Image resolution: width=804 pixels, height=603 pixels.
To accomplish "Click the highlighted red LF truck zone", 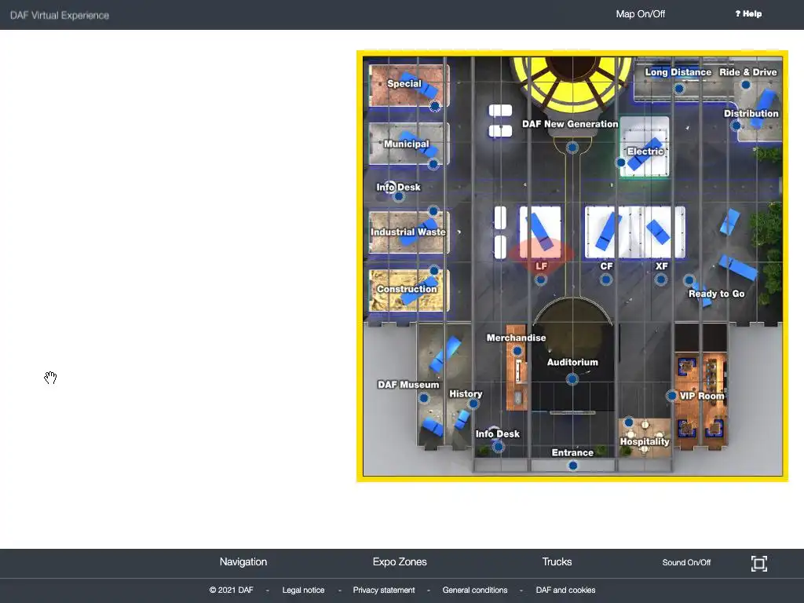I will coord(541,255).
